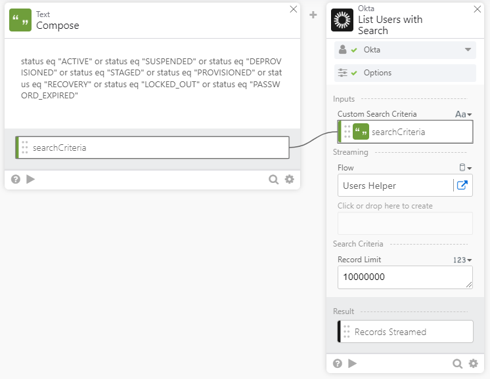The height and width of the screenshot is (379, 490).
Task: Click the Record Limit label
Action: point(359,260)
